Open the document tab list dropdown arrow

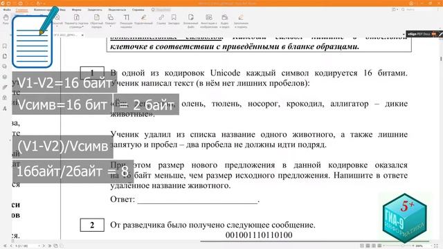pyautogui.click(x=404, y=35)
